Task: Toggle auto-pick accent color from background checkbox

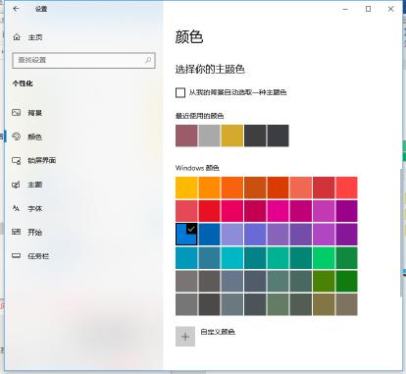Action: (x=180, y=92)
